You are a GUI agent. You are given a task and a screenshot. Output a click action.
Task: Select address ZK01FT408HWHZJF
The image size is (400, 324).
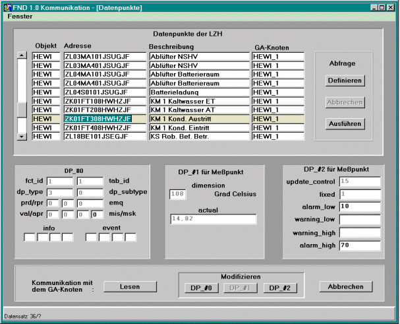click(x=105, y=128)
